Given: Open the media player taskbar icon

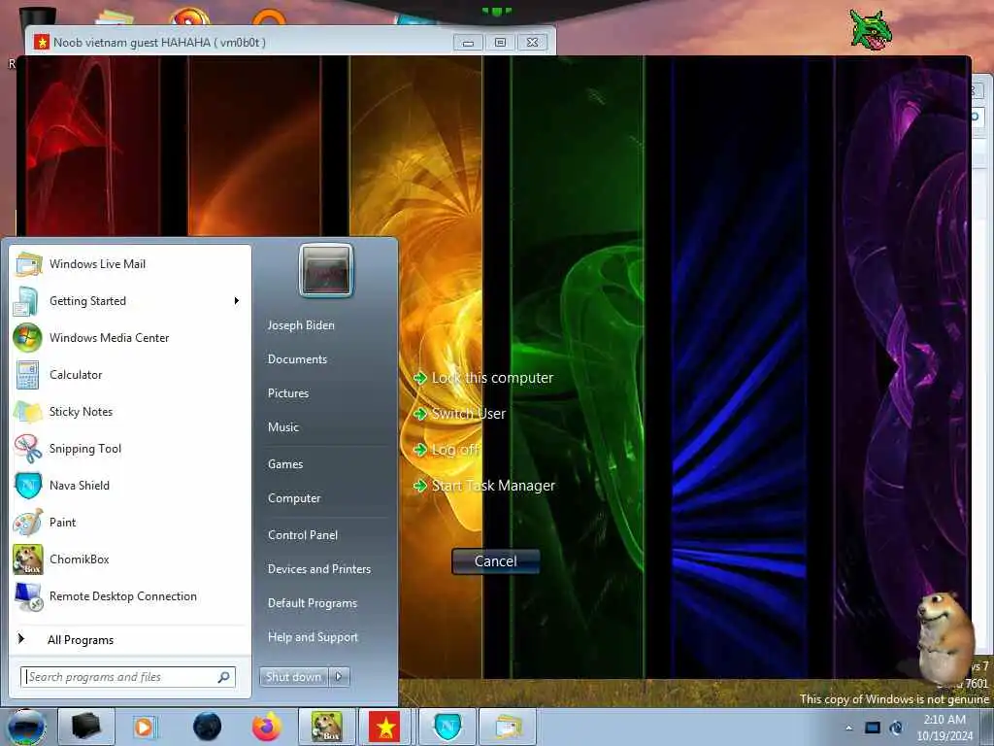Looking at the screenshot, I should [x=144, y=727].
